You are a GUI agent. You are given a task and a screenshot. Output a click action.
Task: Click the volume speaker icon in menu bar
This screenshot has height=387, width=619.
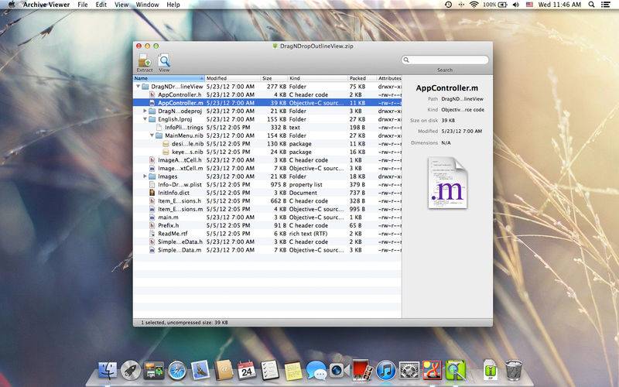(515, 5)
